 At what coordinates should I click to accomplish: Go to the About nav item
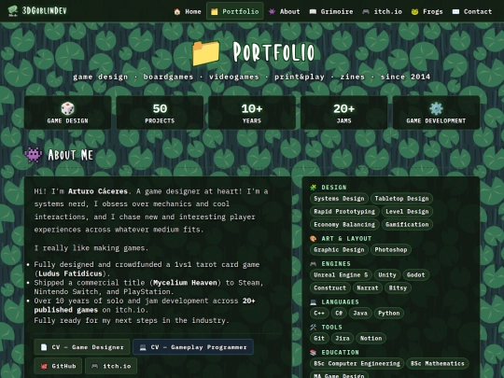point(284,11)
